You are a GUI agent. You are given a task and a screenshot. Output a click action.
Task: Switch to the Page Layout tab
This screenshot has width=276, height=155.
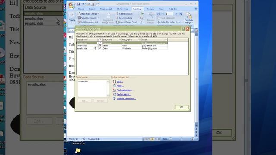[106, 9]
